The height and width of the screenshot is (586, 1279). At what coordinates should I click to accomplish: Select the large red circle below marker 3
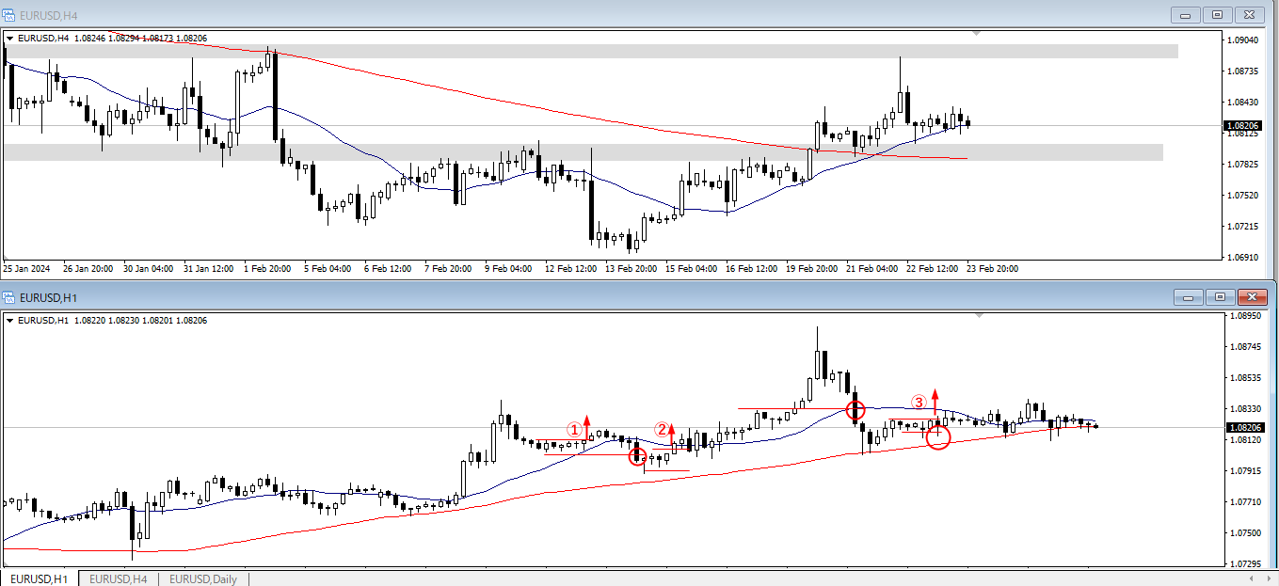(x=938, y=436)
